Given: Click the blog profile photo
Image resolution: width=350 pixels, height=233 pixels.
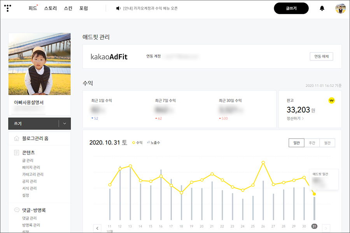Looking at the screenshot, I should click(x=40, y=64).
